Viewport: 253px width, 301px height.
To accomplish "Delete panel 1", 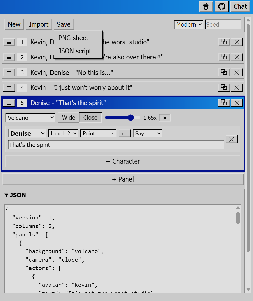I will click(237, 42).
